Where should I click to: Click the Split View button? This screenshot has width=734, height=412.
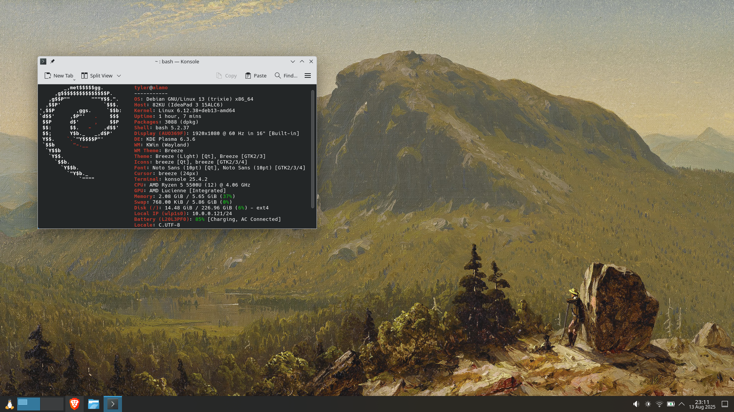[97, 76]
